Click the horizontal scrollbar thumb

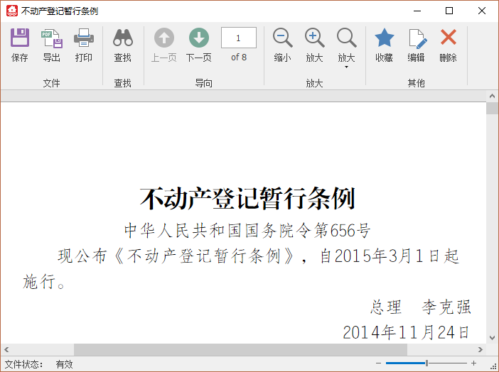pos(240,350)
